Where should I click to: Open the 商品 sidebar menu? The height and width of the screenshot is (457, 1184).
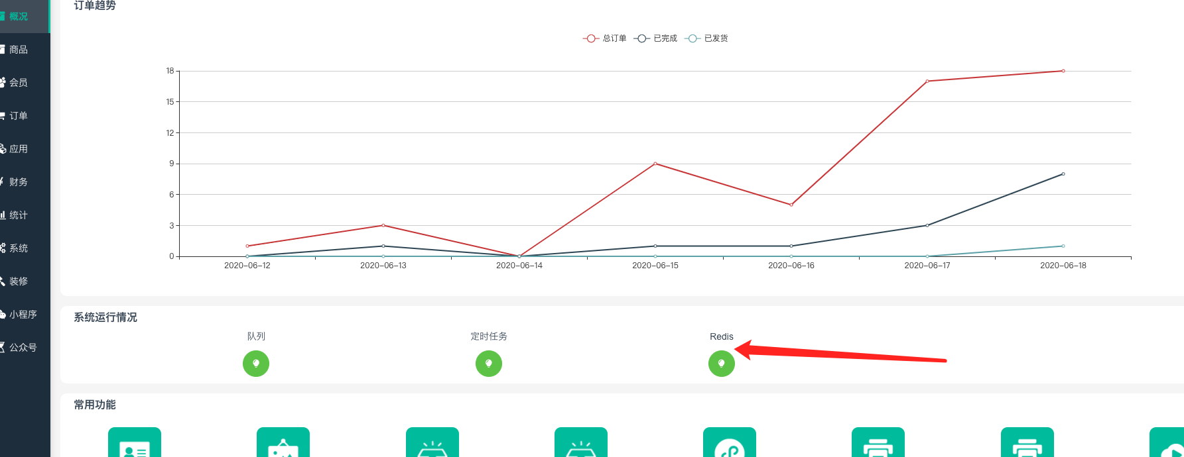point(19,50)
